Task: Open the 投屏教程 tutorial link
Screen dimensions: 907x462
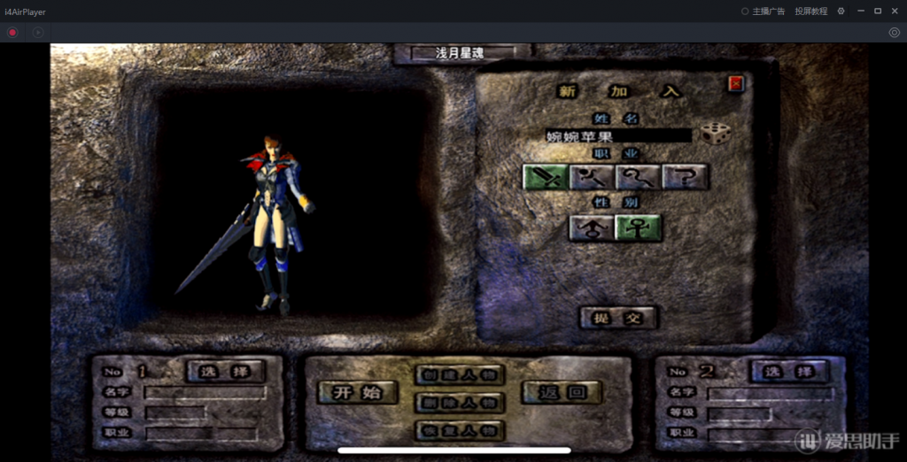Action: tap(810, 12)
